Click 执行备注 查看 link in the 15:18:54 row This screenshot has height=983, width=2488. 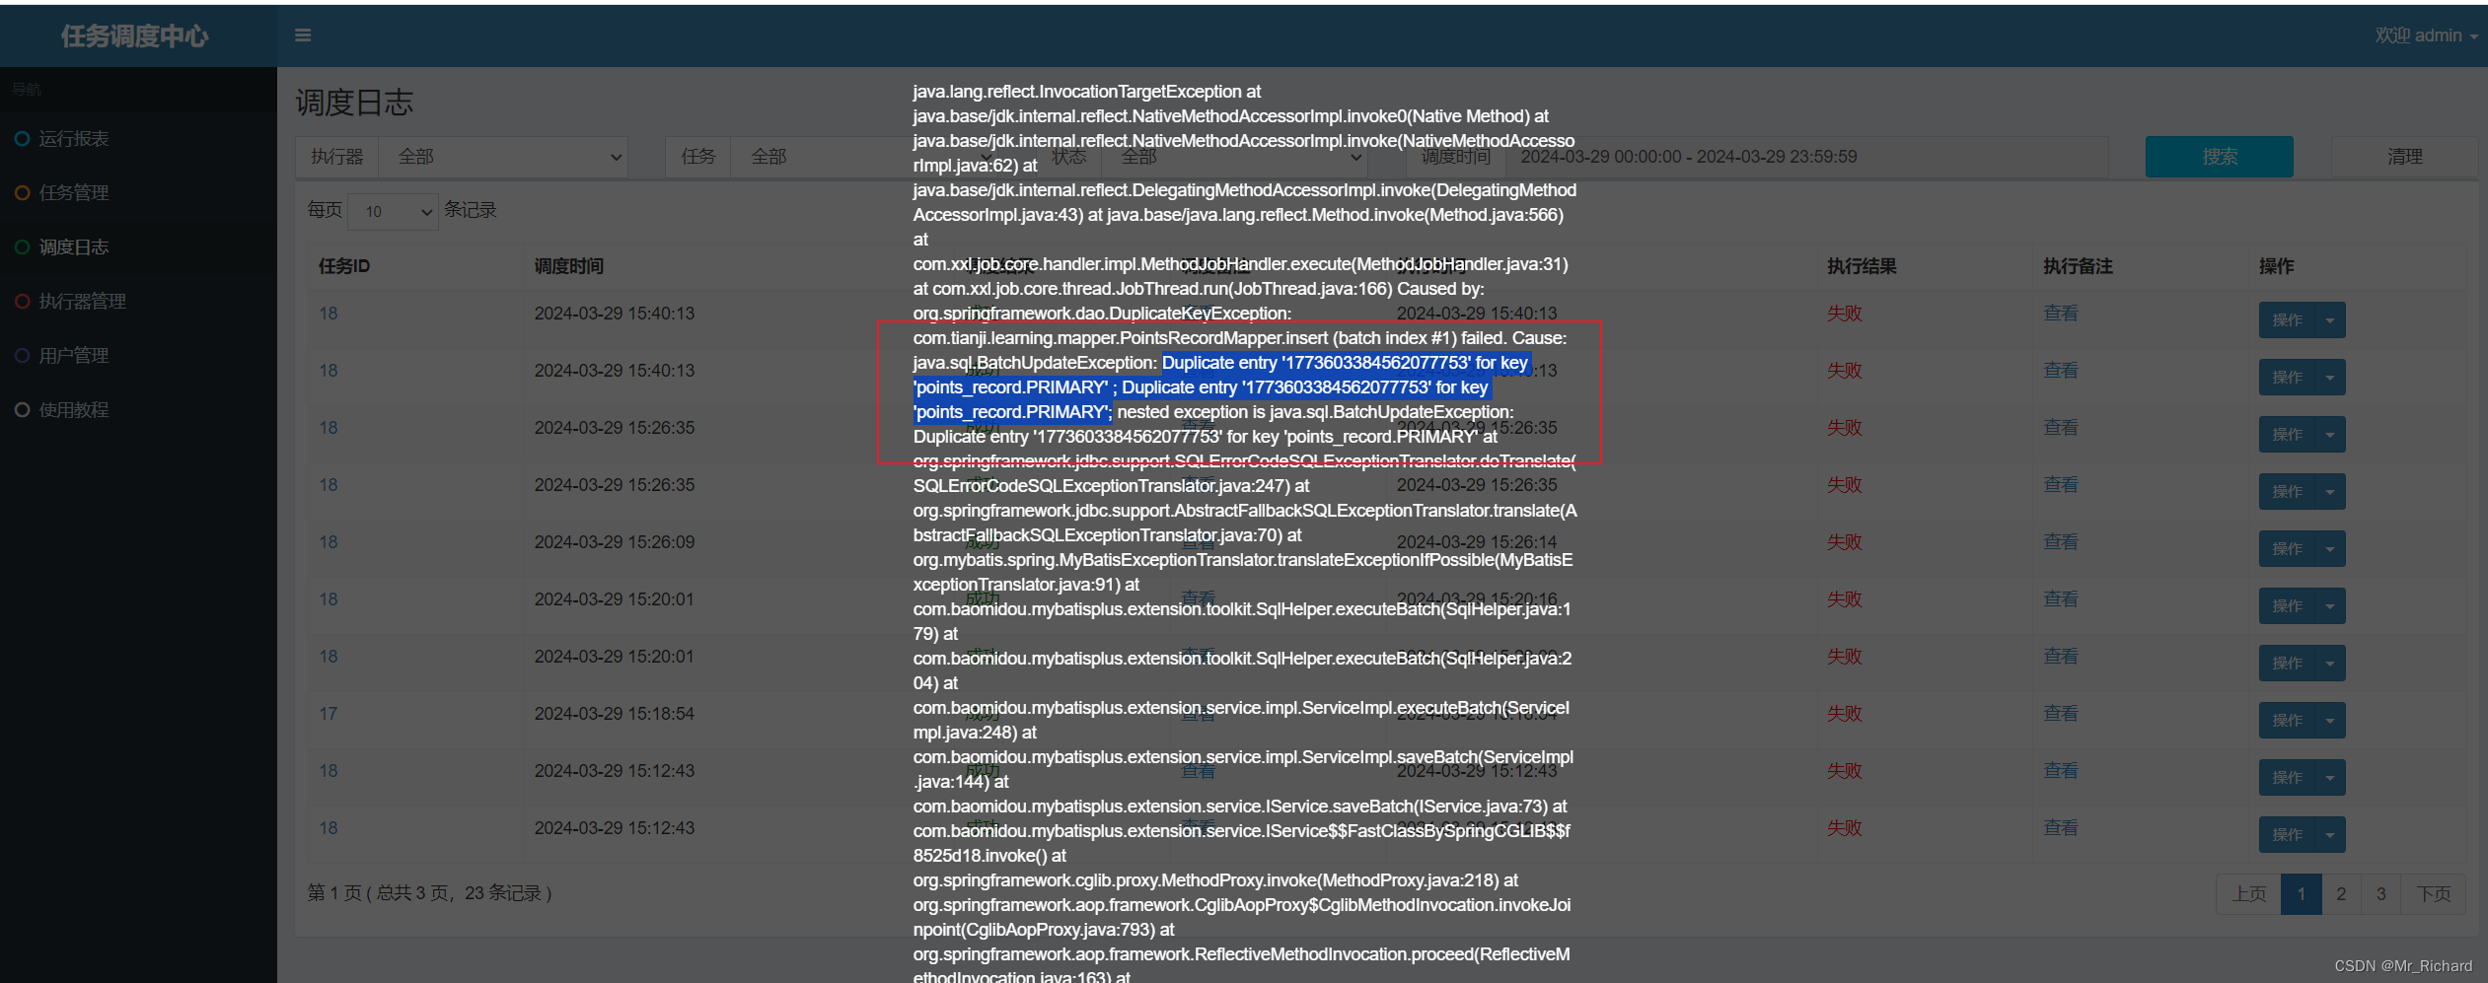pos(2061,714)
